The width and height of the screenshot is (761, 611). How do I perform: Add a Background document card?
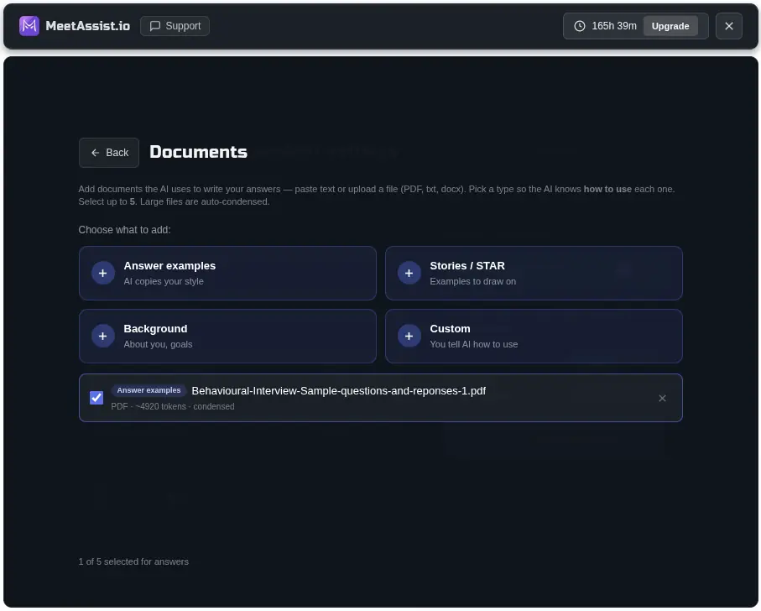tap(227, 337)
